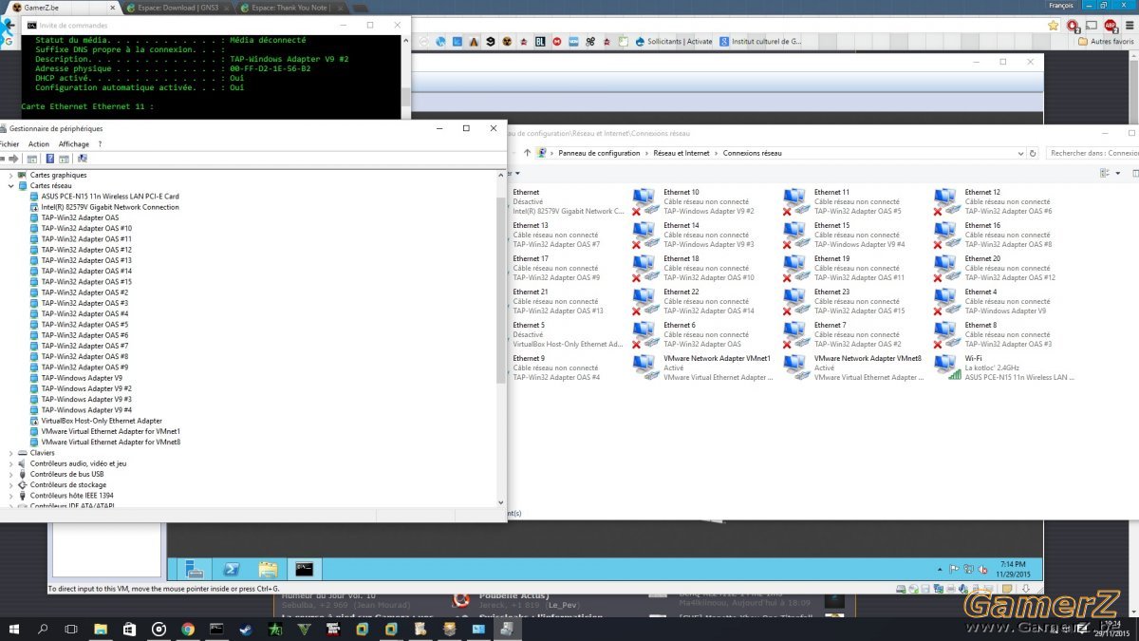Open the Chrome hamburger menu

[1128, 26]
